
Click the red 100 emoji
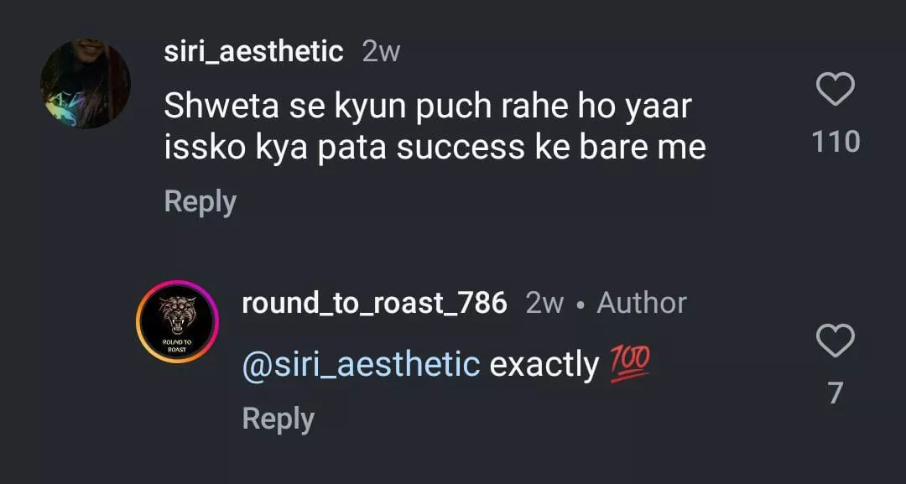(631, 365)
